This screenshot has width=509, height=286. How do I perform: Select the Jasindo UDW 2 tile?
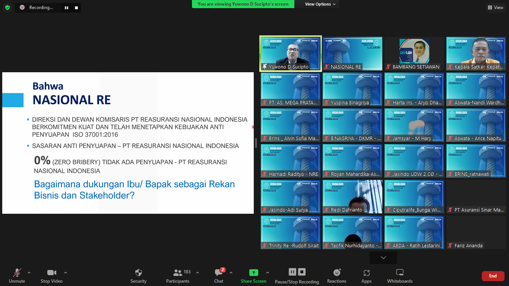[x=414, y=161]
